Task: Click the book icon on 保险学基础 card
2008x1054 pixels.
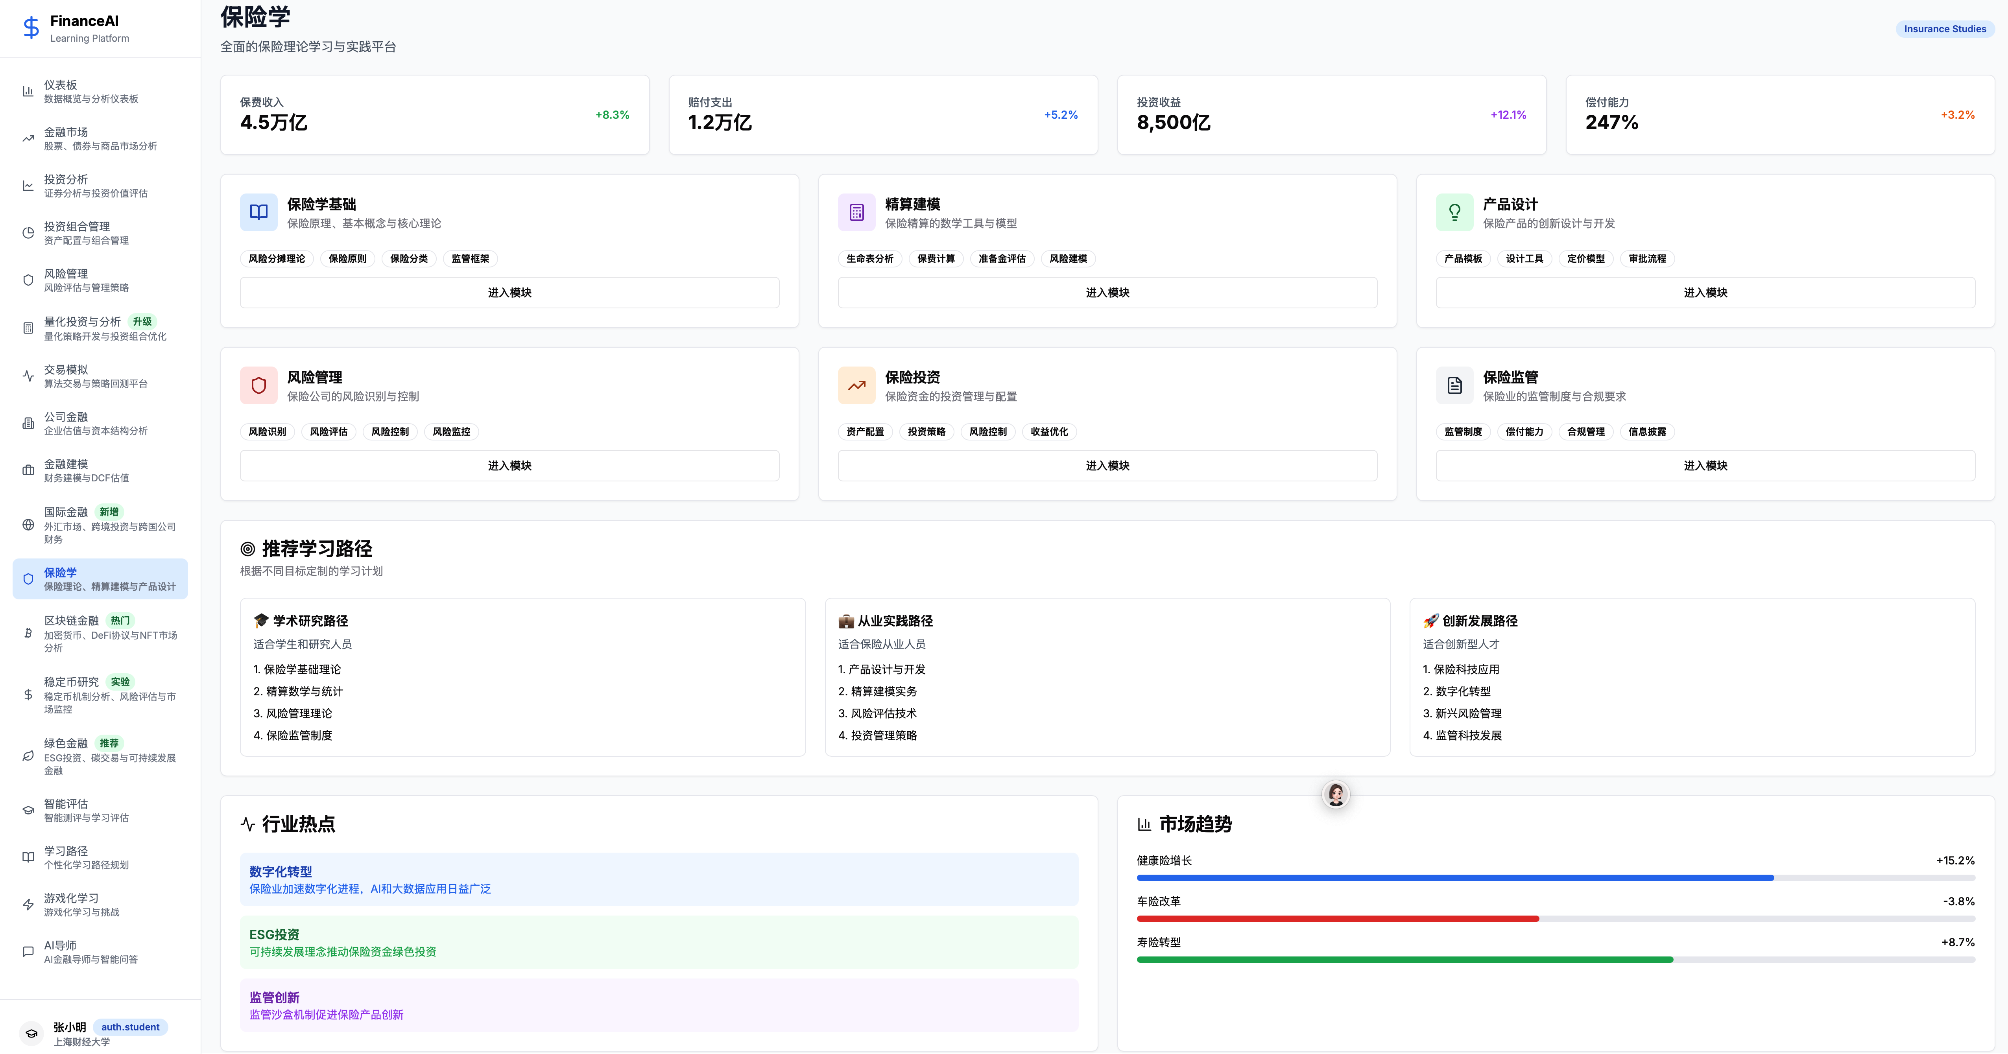Action: (259, 212)
